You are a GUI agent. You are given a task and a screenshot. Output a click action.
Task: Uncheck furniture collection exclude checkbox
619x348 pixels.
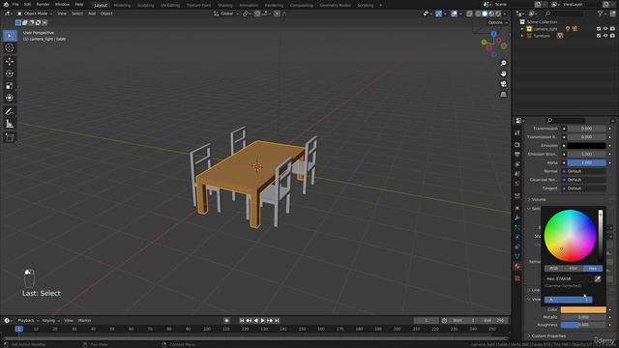599,36
